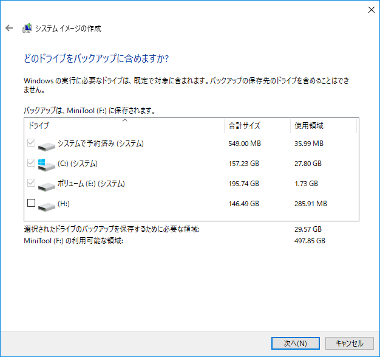Close the system image creation window
The width and height of the screenshot is (380, 357).
pyautogui.click(x=371, y=9)
